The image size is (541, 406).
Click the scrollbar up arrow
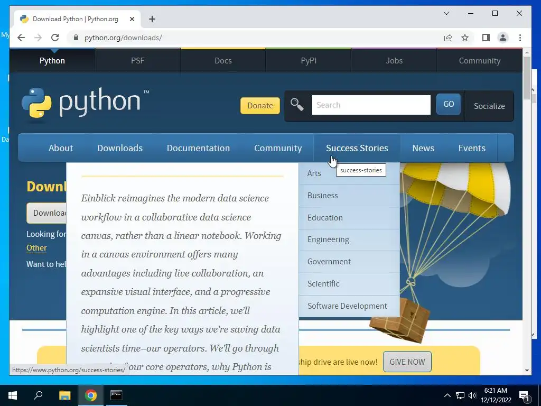[527, 52]
